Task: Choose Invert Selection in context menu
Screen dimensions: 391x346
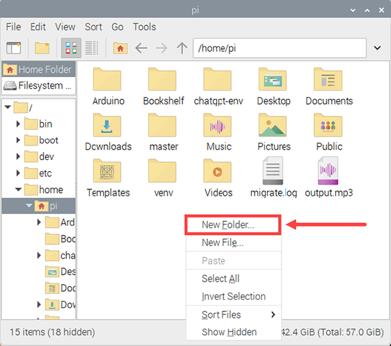Action: click(x=233, y=296)
